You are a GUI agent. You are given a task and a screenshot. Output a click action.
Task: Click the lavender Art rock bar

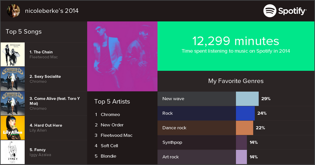(x=241, y=157)
